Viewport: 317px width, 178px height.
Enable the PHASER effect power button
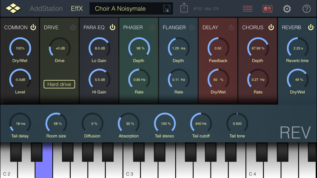[x=152, y=27]
